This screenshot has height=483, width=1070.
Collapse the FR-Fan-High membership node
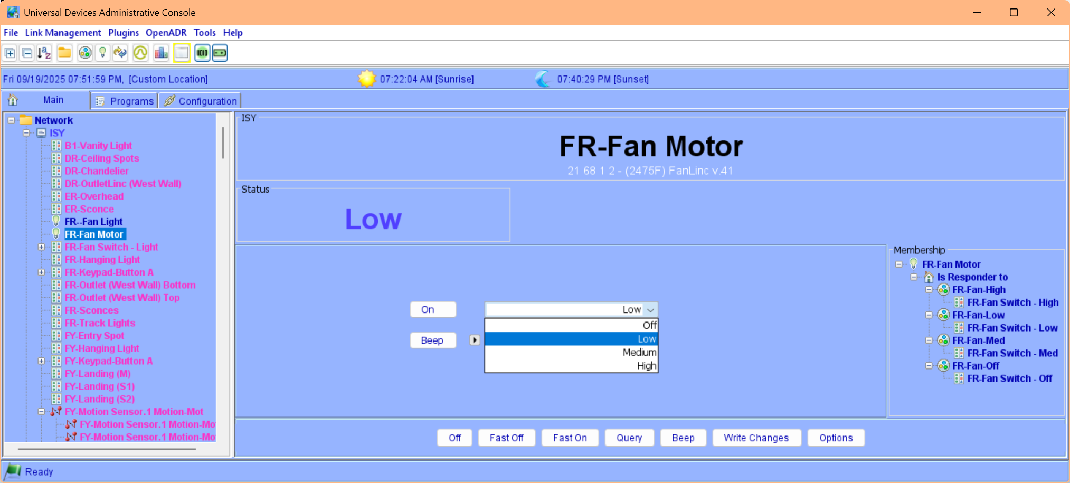pos(929,290)
